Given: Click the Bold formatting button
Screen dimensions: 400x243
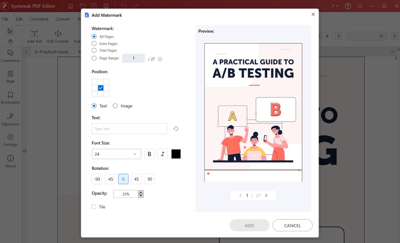Looking at the screenshot, I should click(149, 154).
